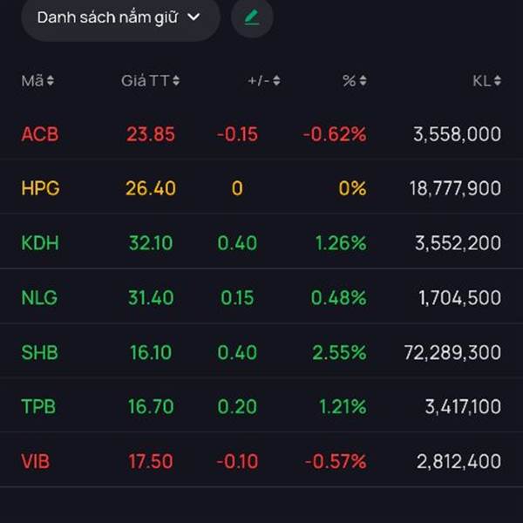Expand the list chevron next to nắm giữ
523x523 pixels.
pos(194,17)
